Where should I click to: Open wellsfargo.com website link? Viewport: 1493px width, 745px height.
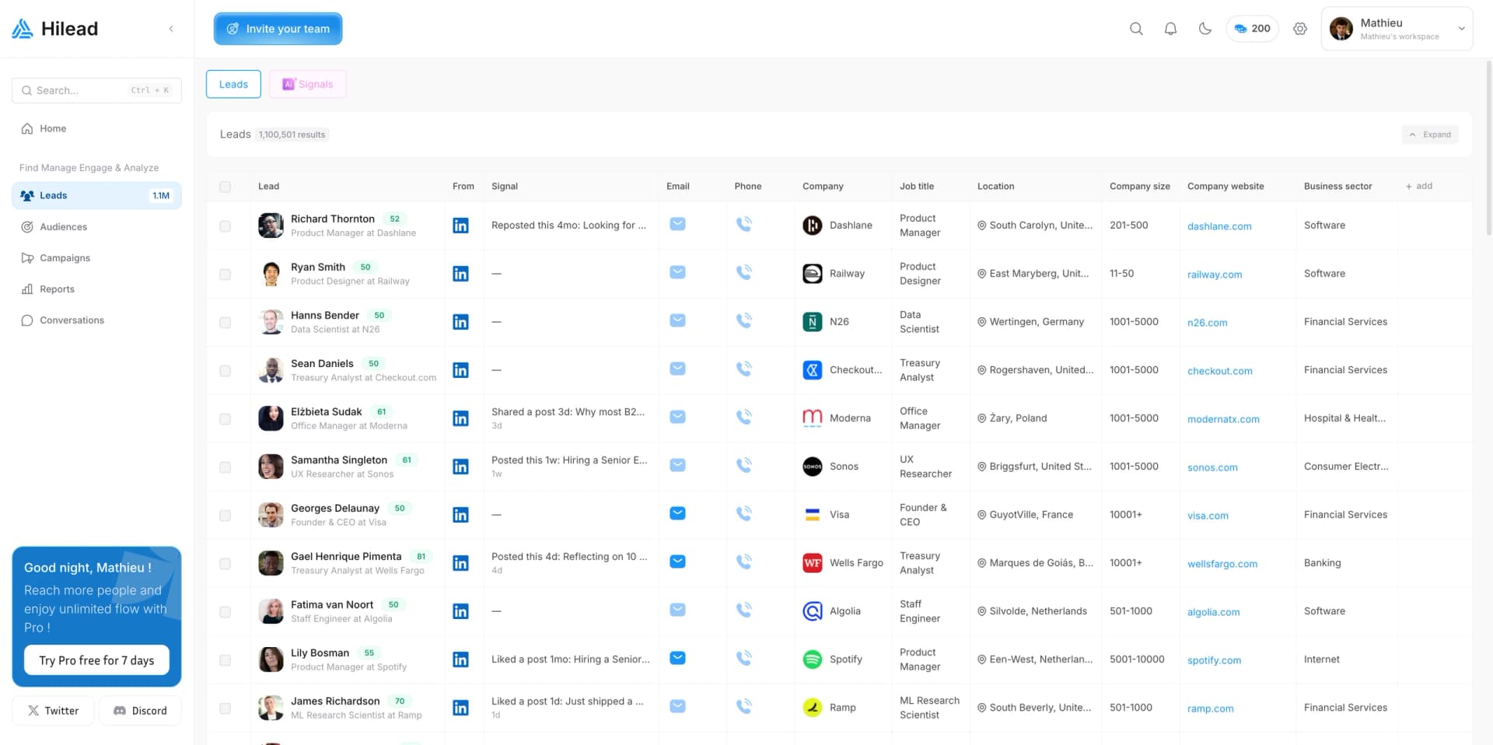tap(1222, 564)
